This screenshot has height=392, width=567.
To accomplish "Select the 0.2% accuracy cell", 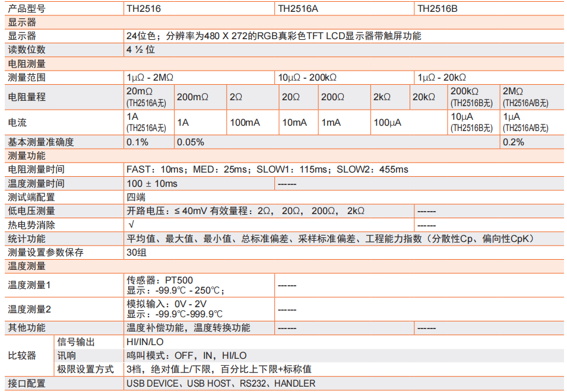I will click(x=514, y=142).
